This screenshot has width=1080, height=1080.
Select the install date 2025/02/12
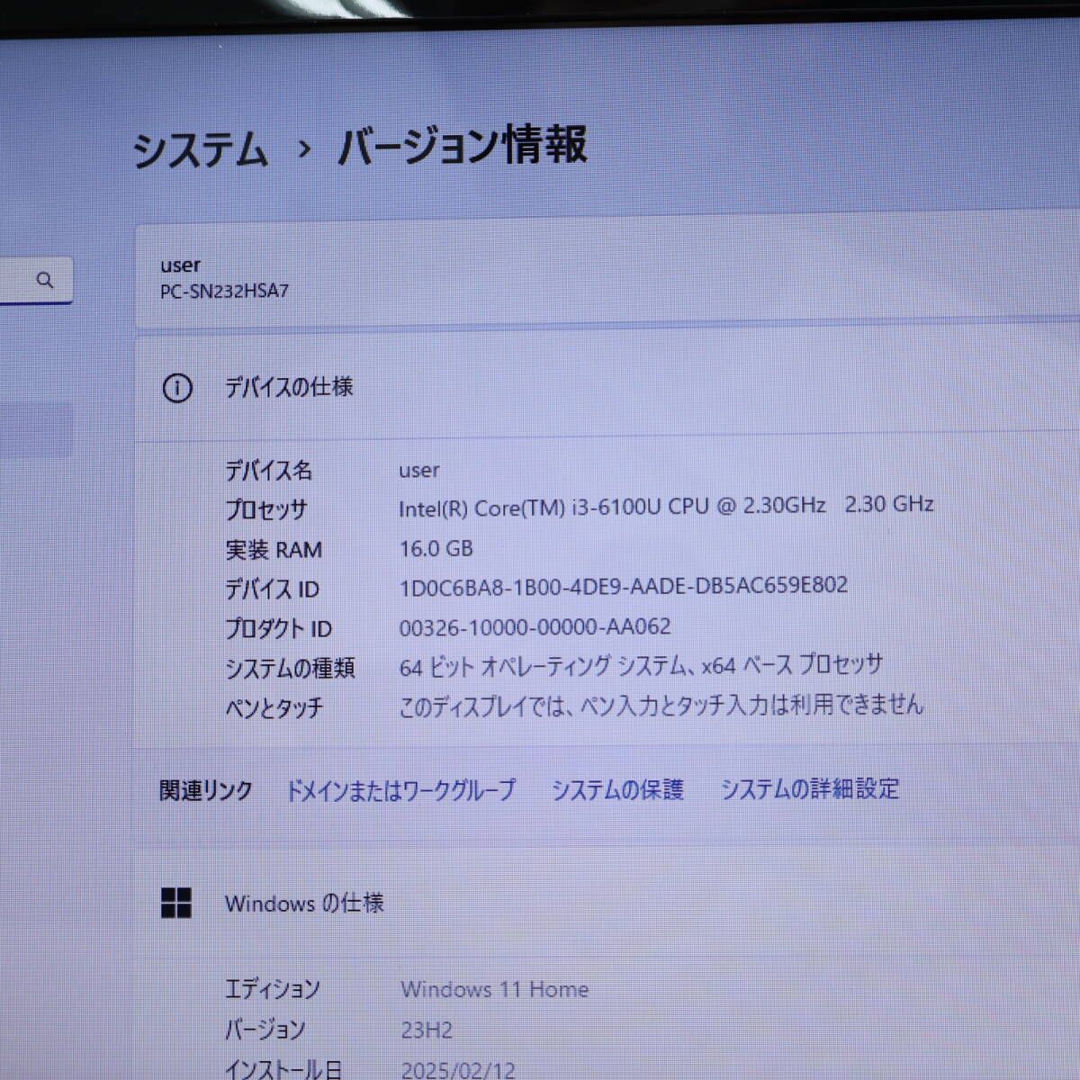point(458,1070)
